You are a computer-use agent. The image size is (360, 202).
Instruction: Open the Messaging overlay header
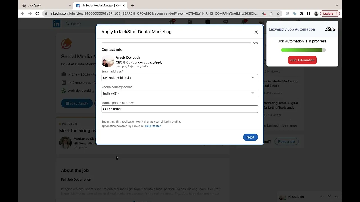click(309, 197)
